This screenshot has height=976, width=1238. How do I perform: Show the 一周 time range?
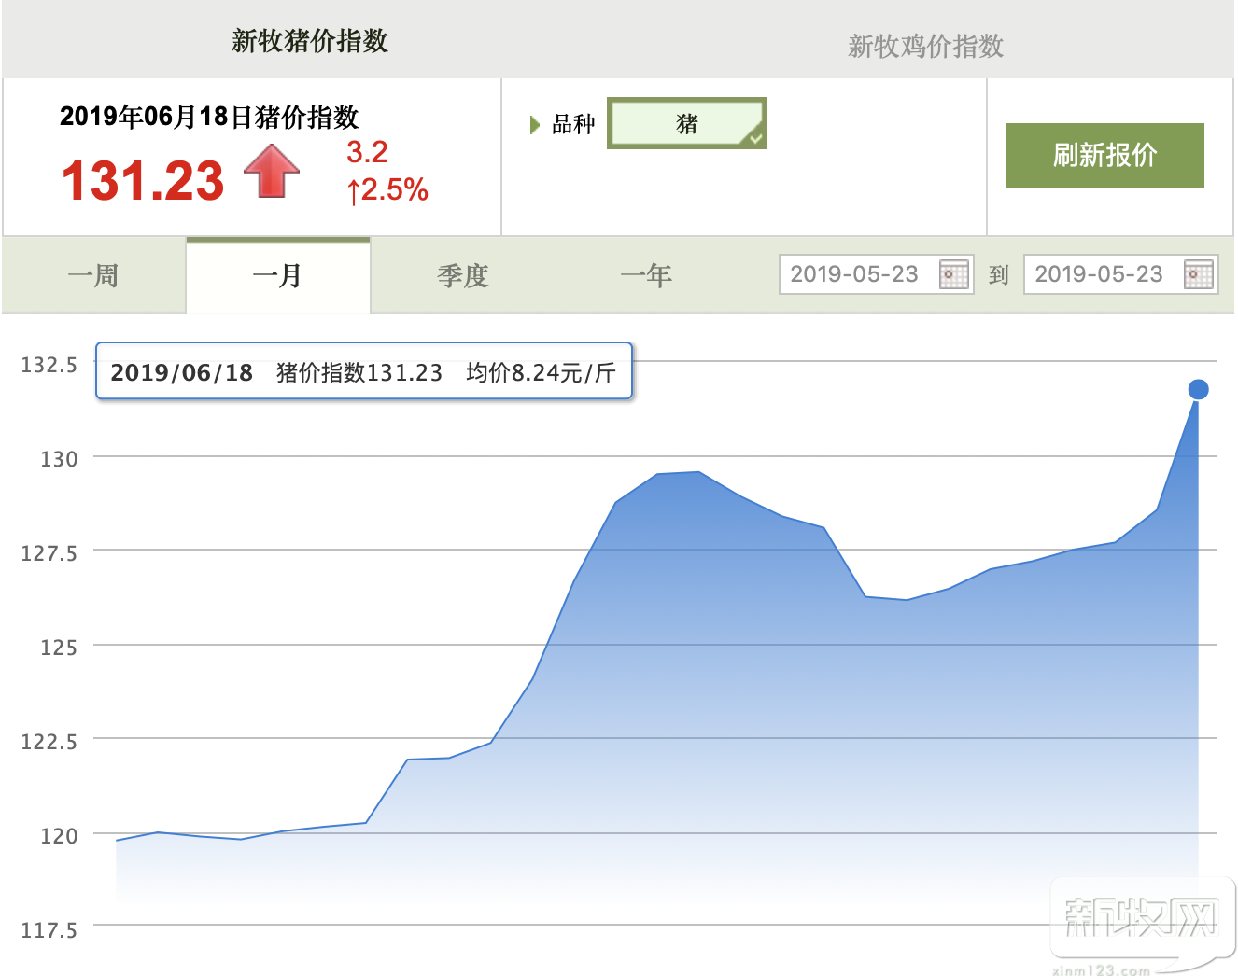pos(93,276)
